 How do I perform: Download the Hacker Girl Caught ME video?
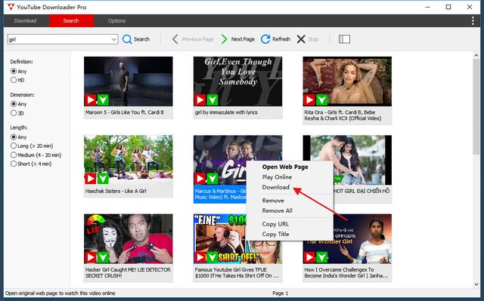pyautogui.click(x=103, y=257)
